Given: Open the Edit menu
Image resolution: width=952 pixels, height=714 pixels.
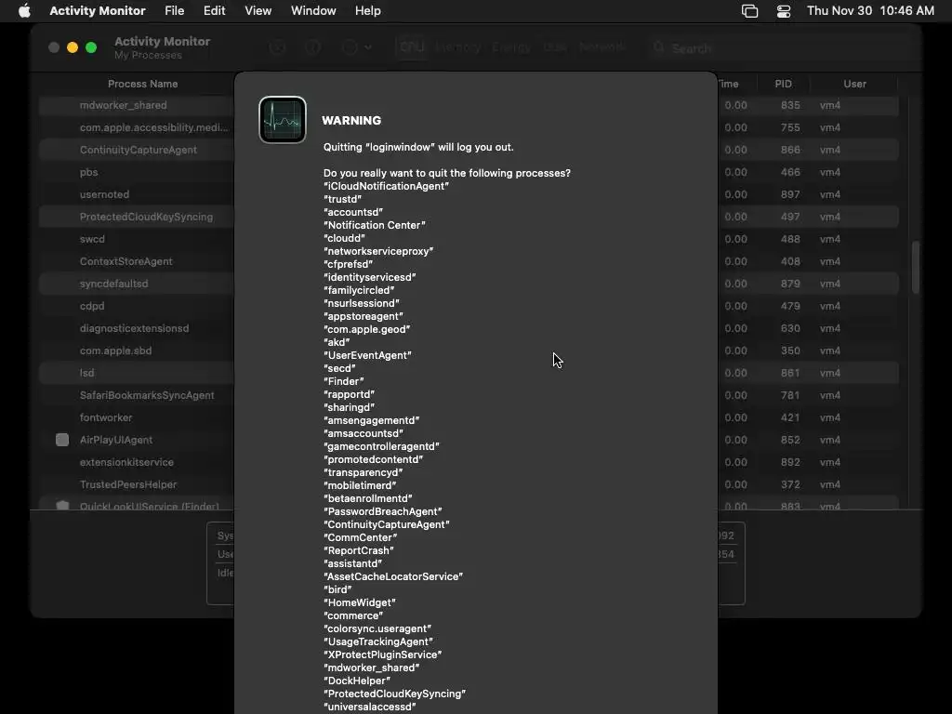Looking at the screenshot, I should 215,10.
